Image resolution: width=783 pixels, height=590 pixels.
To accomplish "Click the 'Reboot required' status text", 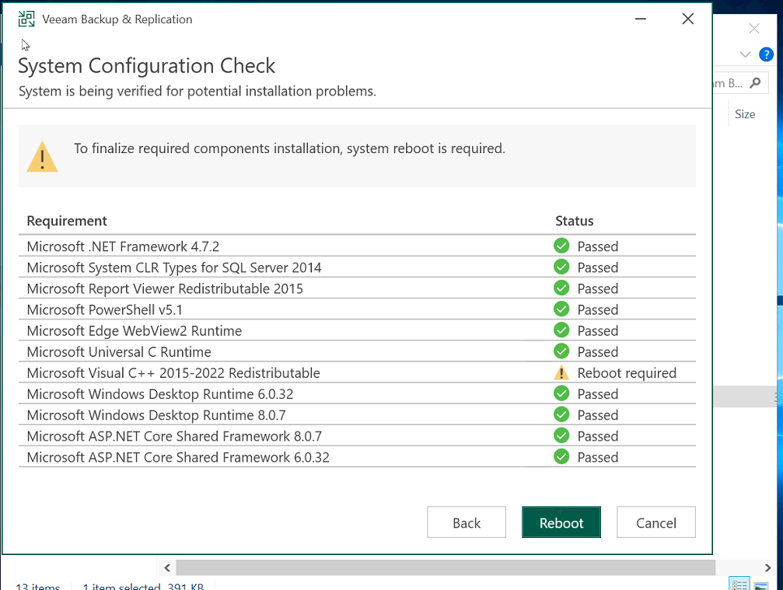I will [627, 373].
